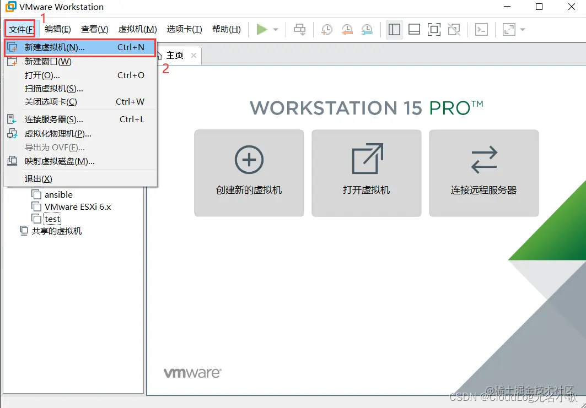Screen dimensions: 586x408
Task: Choose 退出(X) to exit
Action: point(80,179)
